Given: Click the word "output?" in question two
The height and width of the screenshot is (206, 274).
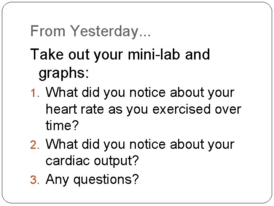Looking at the screenshot, I should [x=116, y=161].
